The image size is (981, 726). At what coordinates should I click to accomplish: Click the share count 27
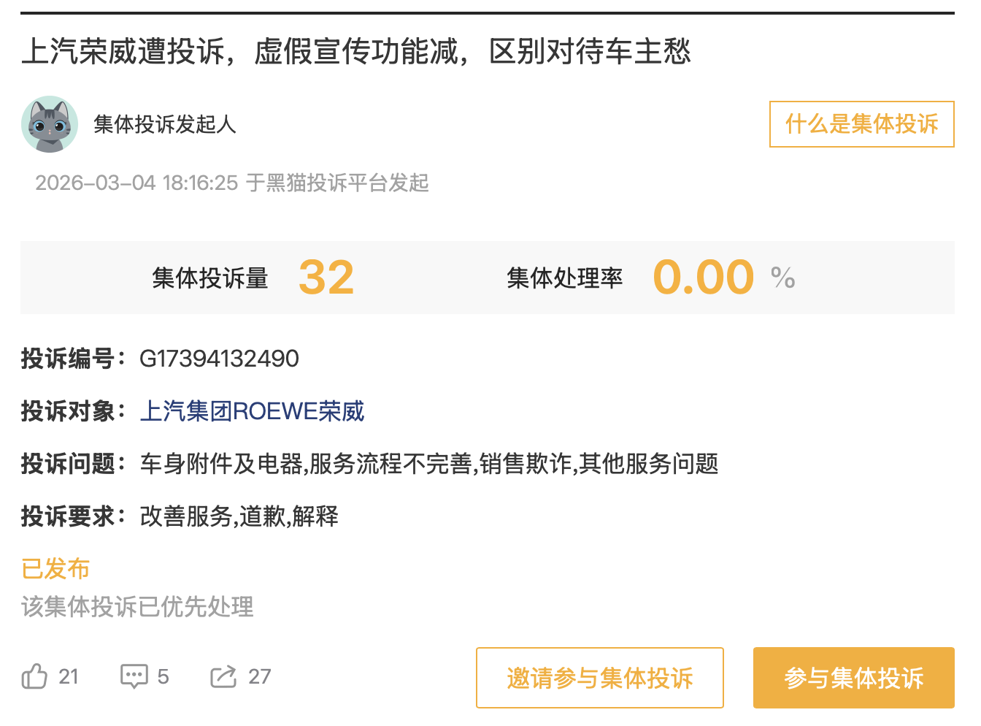[259, 676]
